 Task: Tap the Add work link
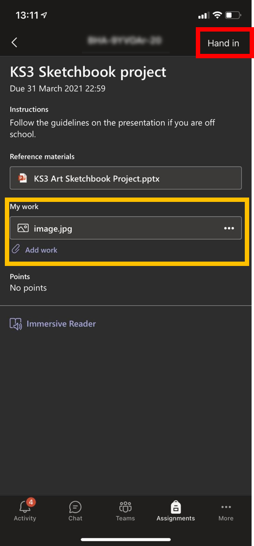[41, 250]
